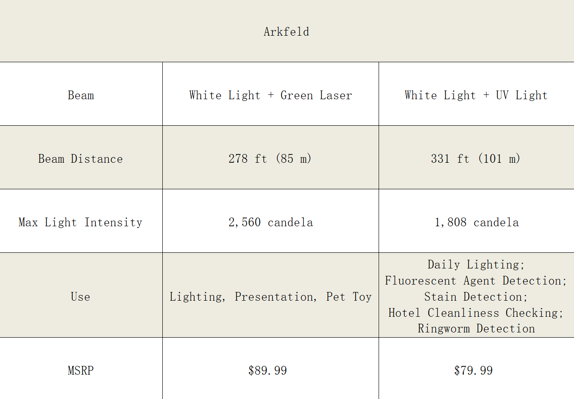Click the Daily Lighting text line
This screenshot has width=574, height=399.
click(477, 265)
